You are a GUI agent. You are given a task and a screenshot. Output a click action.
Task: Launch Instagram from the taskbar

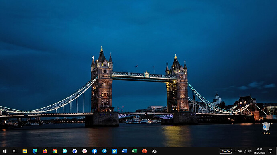pyautogui.click(x=85, y=151)
